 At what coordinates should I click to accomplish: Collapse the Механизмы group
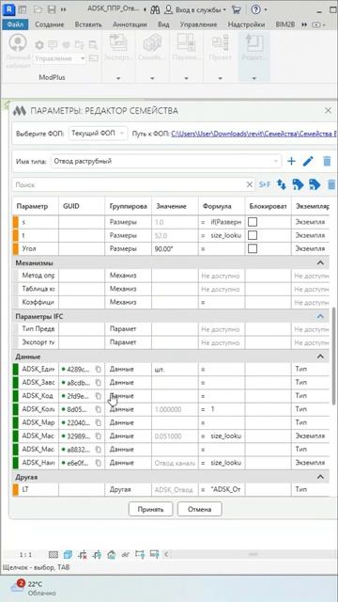pyautogui.click(x=320, y=262)
